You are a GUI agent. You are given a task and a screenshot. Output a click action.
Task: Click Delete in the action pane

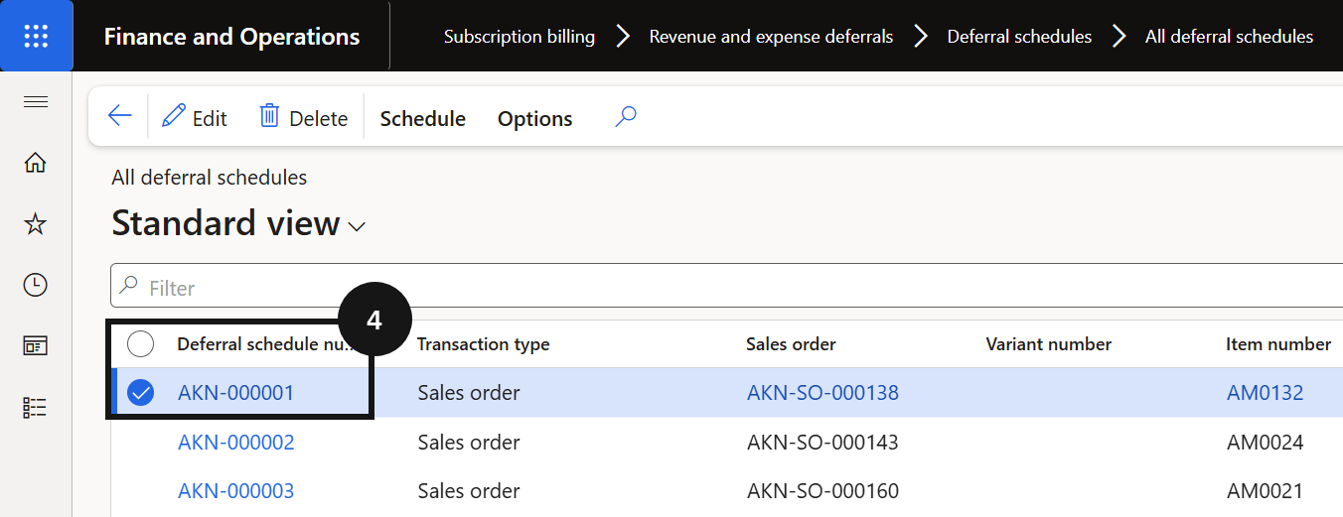[x=303, y=118]
